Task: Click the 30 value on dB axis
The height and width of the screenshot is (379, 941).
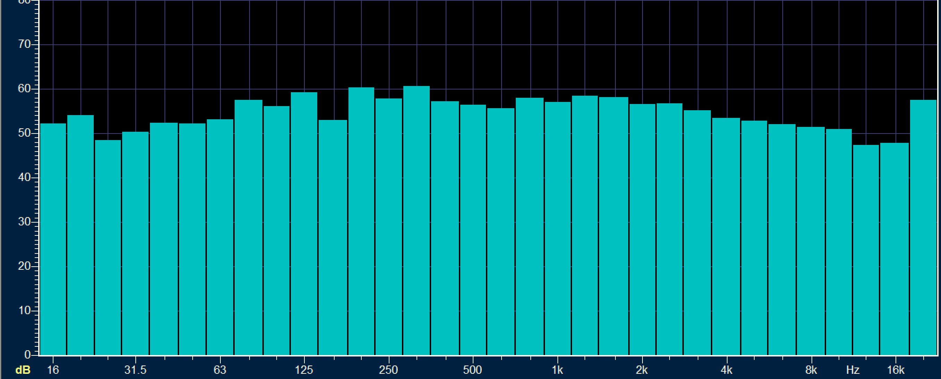Action: [x=24, y=222]
